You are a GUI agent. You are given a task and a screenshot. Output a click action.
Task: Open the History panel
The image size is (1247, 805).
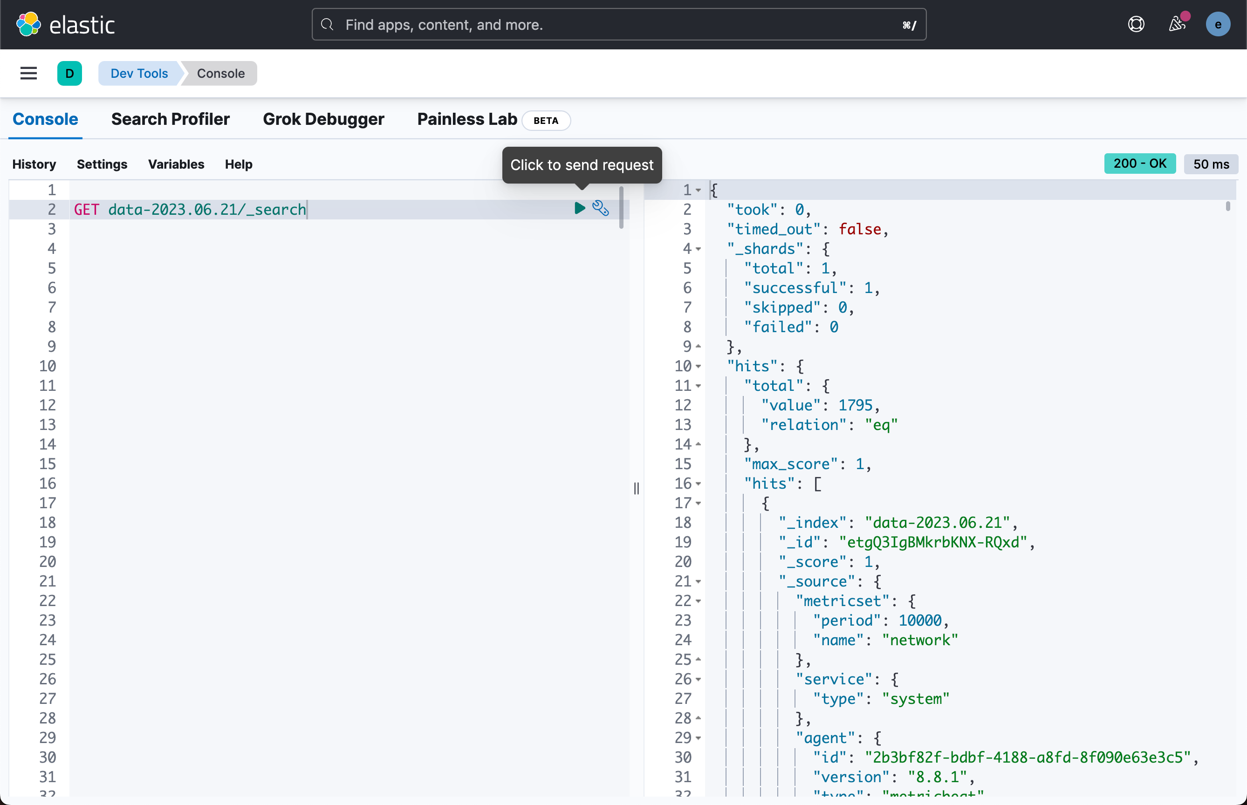tap(34, 164)
